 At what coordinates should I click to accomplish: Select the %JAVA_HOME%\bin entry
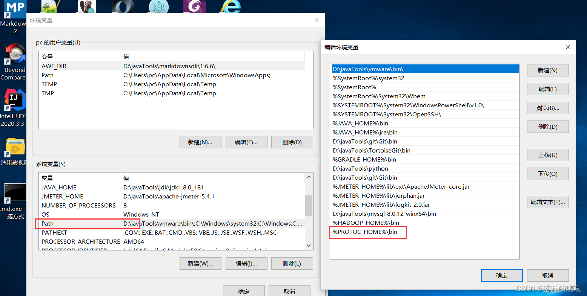pyautogui.click(x=425, y=123)
